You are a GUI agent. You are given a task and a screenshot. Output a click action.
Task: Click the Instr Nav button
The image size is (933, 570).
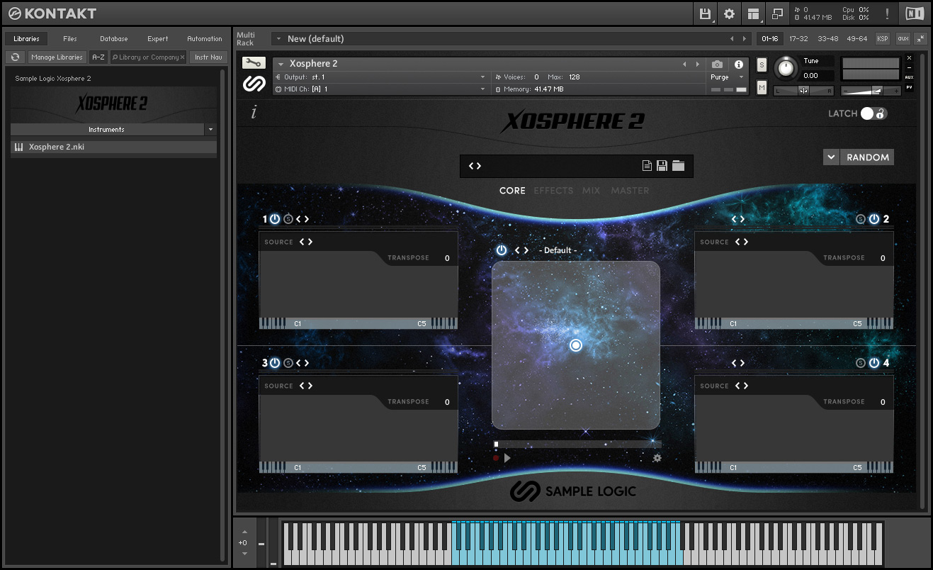[208, 57]
